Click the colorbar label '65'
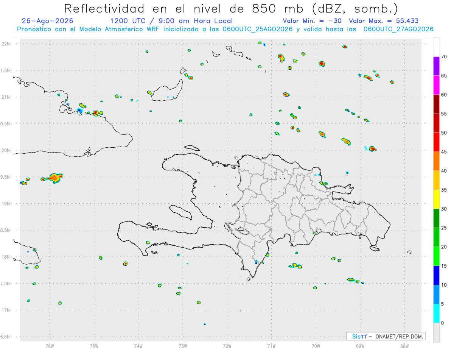This screenshot has width=454, height=351. 444,76
